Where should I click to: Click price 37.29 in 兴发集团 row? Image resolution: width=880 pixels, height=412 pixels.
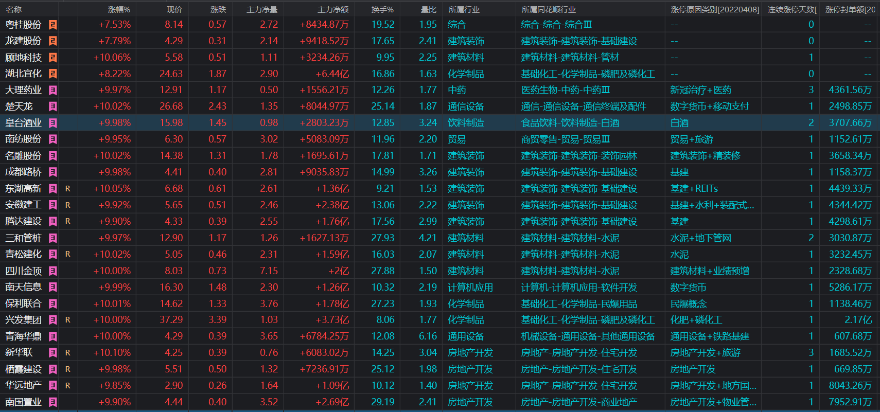[171, 320]
